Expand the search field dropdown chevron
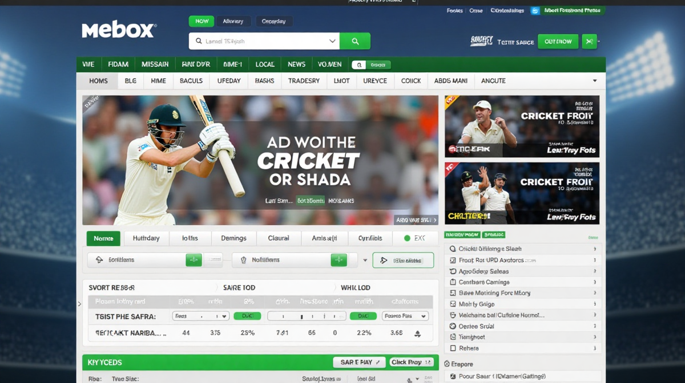This screenshot has width=685, height=383. pos(332,41)
